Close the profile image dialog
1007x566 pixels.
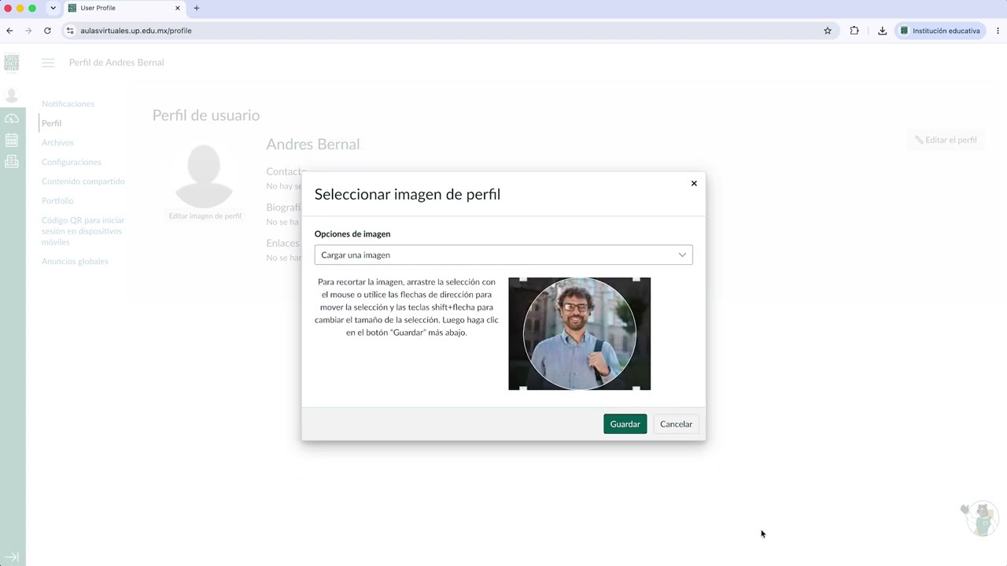694,183
